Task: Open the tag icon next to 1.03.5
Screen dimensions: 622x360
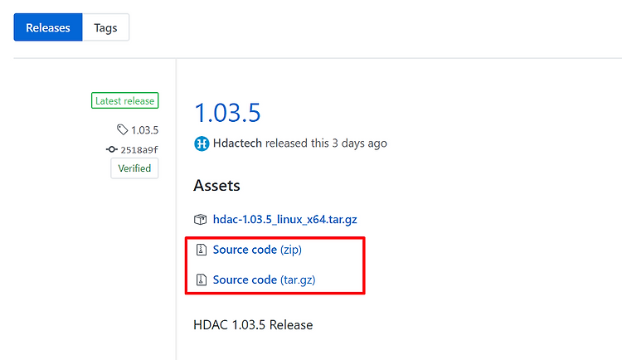Action: pyautogui.click(x=122, y=129)
